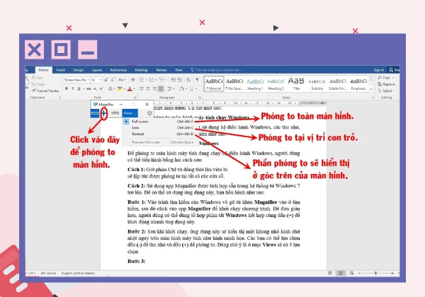Click the Bullets list icon
This screenshot has width=425, height=297.
coord(142,80)
